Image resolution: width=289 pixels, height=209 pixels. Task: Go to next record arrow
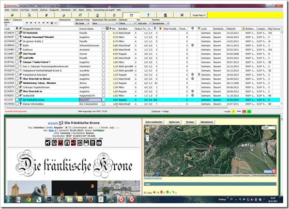click(39, 23)
